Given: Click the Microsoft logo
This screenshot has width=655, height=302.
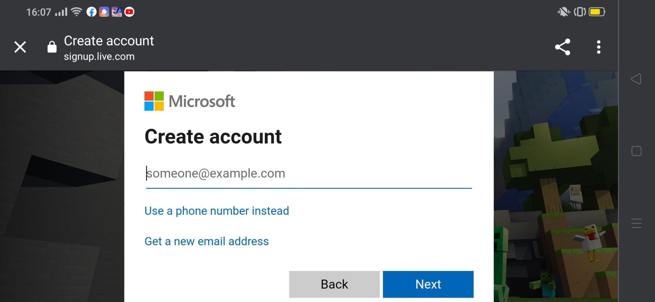Looking at the screenshot, I should (190, 101).
